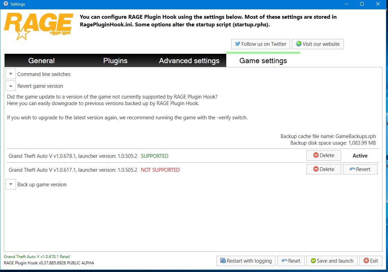
Task: Click RAGE Plugin Hook version PUBLIC ALPHA text
Action: click(49, 263)
